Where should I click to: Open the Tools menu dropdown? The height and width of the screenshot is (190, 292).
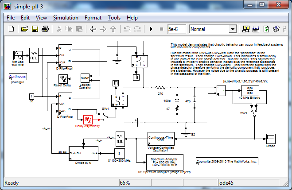pos(114,18)
